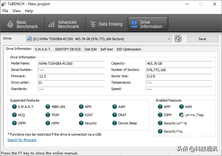Screen dimensions: 222x156
Task: Expand the Drive selection dropdown
Action: pyautogui.click(x=169, y=39)
